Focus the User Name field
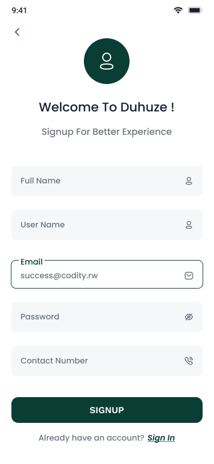214x464 pixels. [x=107, y=225]
